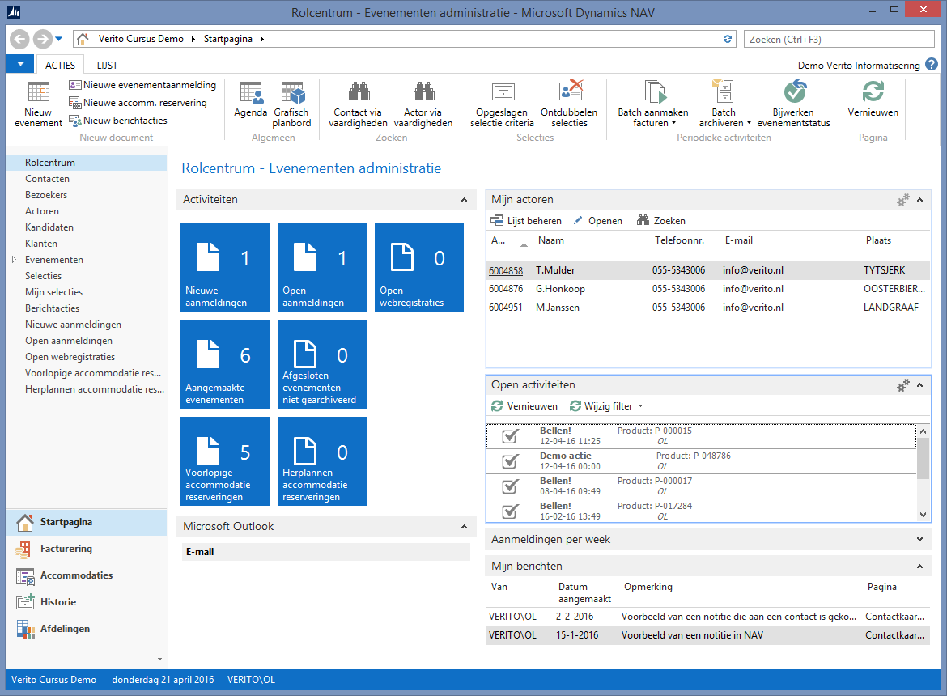The height and width of the screenshot is (696, 947).
Task: Open Herplannen accommodatie reserveringen tile
Action: [x=322, y=461]
